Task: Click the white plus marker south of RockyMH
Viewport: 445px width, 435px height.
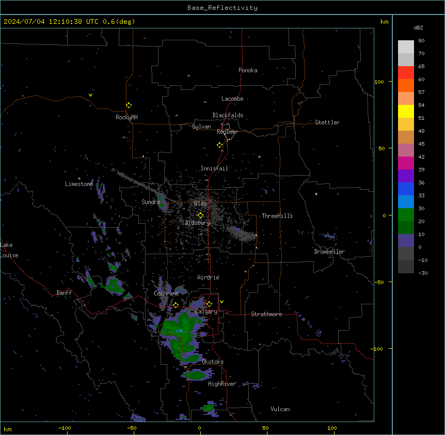Action: [144, 156]
